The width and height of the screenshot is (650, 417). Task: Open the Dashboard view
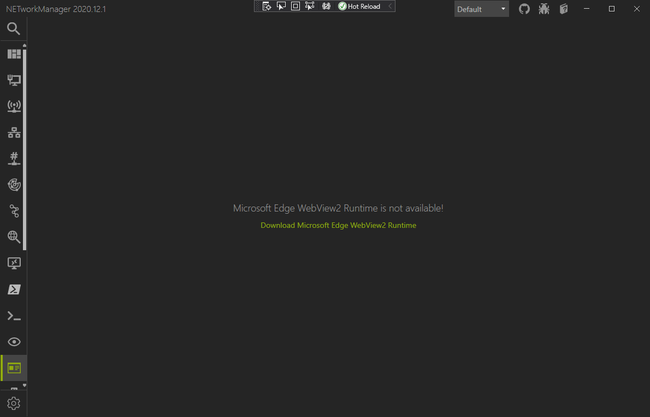[x=14, y=53]
